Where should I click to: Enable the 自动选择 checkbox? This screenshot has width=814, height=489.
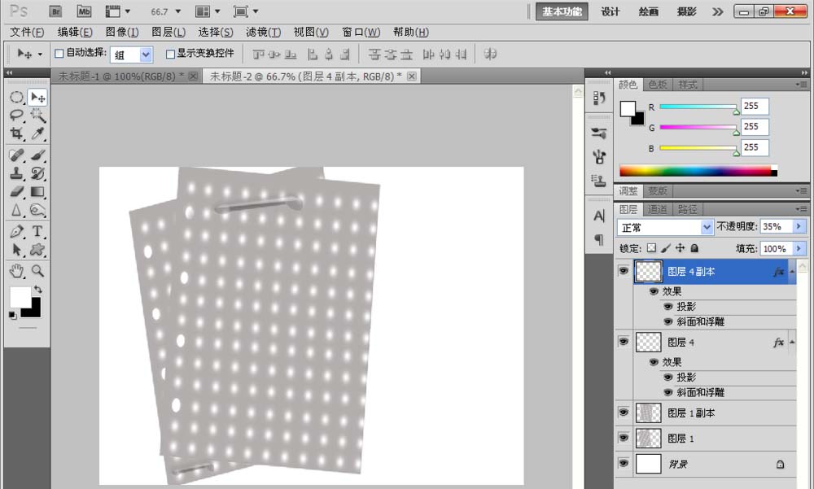[x=59, y=54]
